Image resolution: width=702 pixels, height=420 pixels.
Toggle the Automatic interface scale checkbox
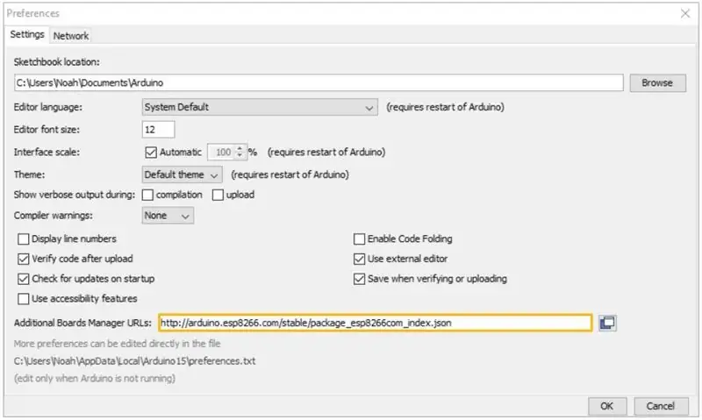(151, 152)
